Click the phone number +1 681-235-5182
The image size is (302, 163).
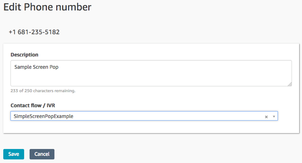(34, 32)
